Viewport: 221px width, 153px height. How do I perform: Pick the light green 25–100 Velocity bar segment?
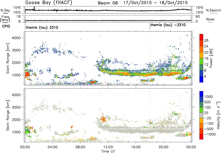(201, 110)
